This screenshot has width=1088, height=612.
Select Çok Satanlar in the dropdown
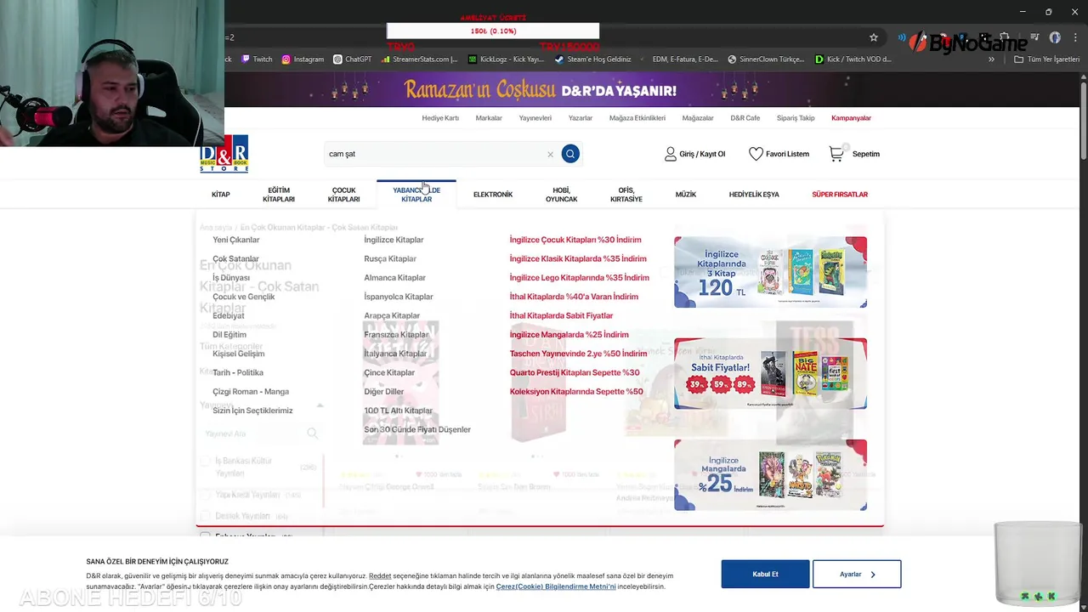[x=236, y=258]
